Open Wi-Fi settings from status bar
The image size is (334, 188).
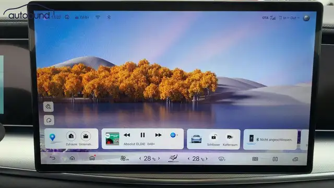98,17
